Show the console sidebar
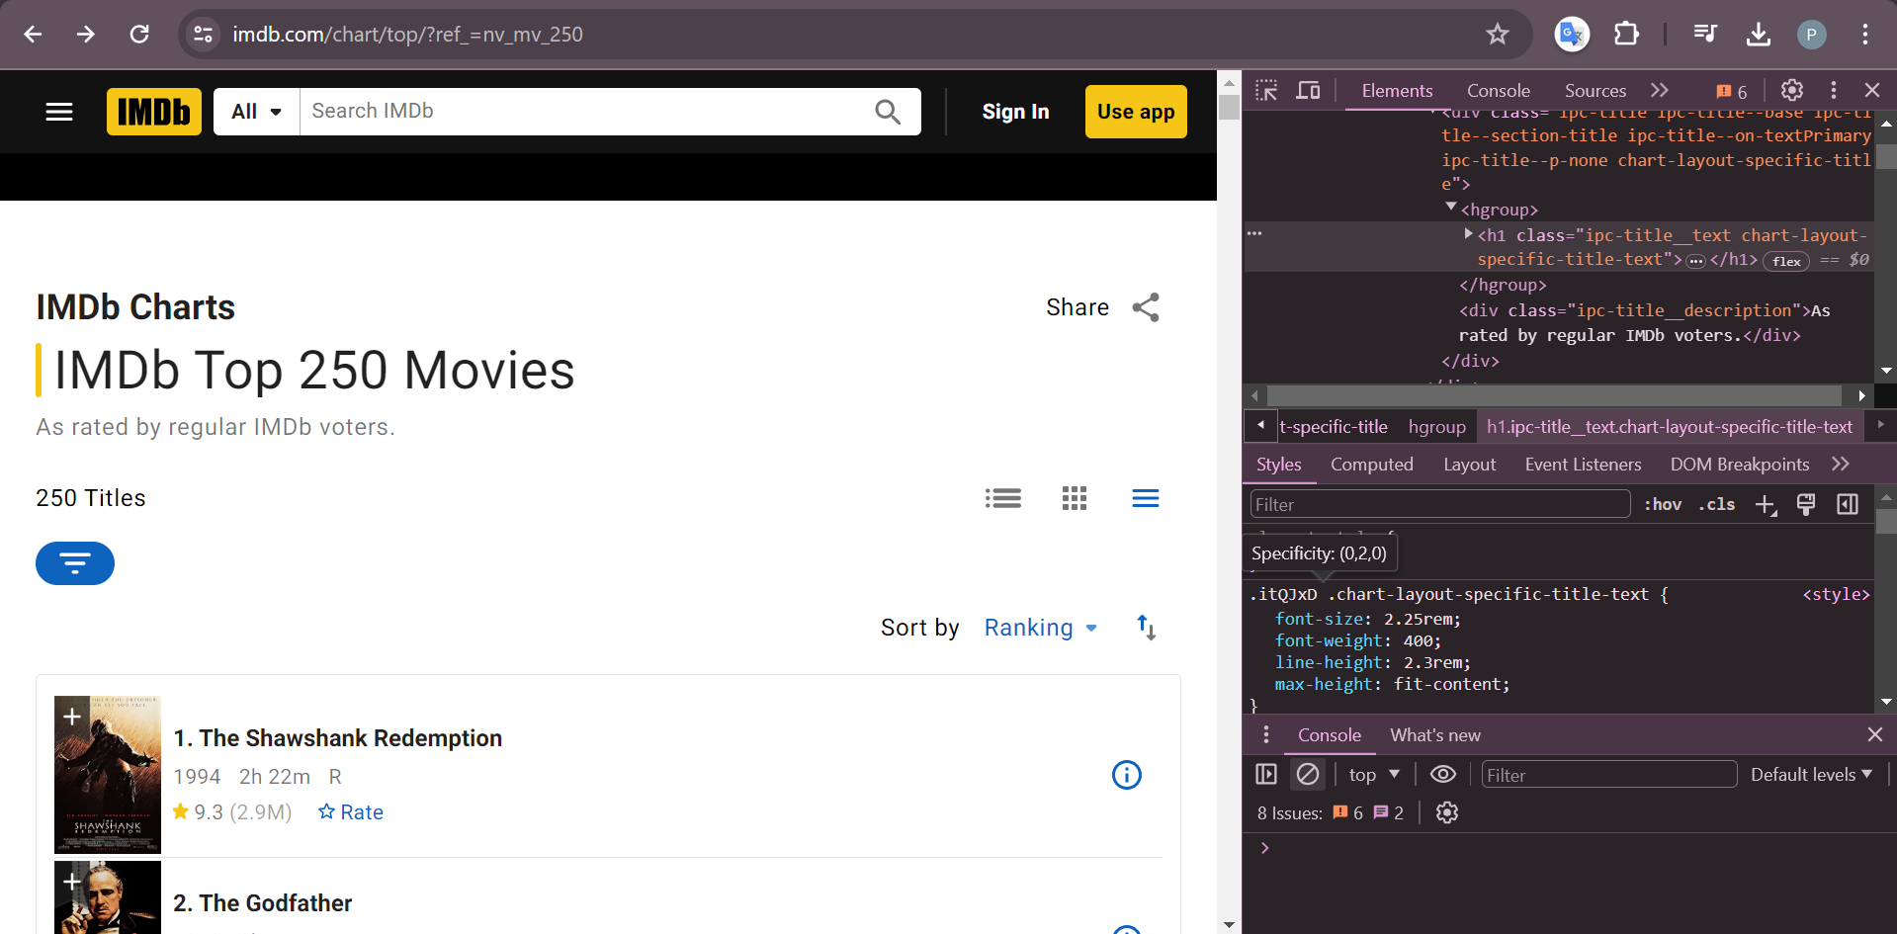This screenshot has height=934, width=1897. point(1266,775)
